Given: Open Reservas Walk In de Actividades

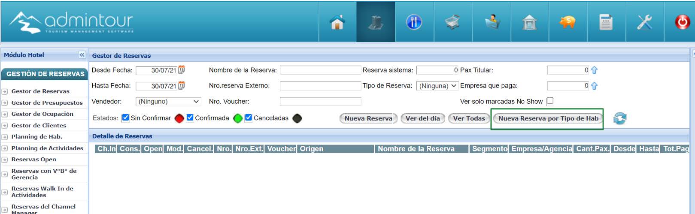Looking at the screenshot, I should (42, 192).
